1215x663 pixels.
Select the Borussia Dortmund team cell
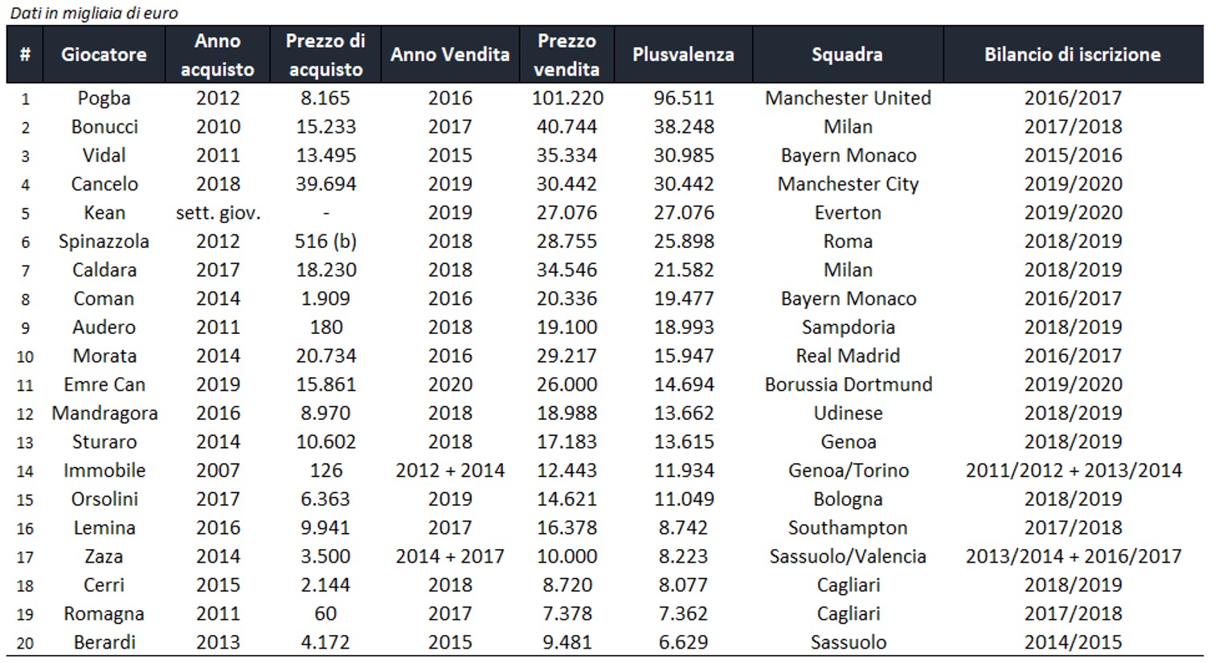(x=848, y=384)
